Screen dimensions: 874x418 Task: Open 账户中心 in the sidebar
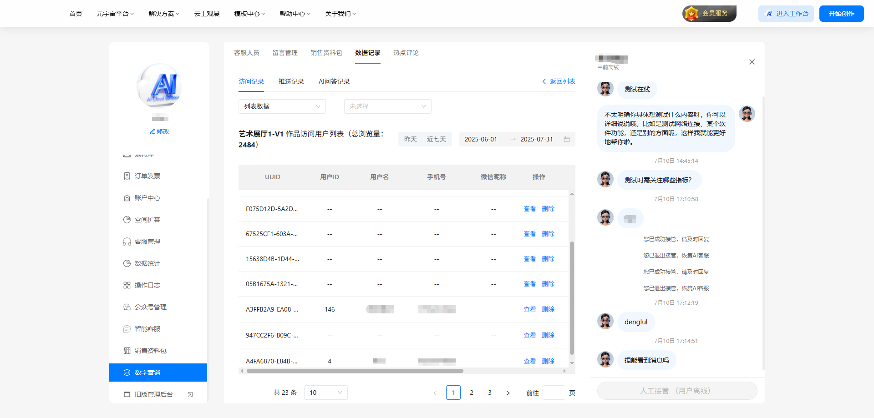click(x=147, y=198)
